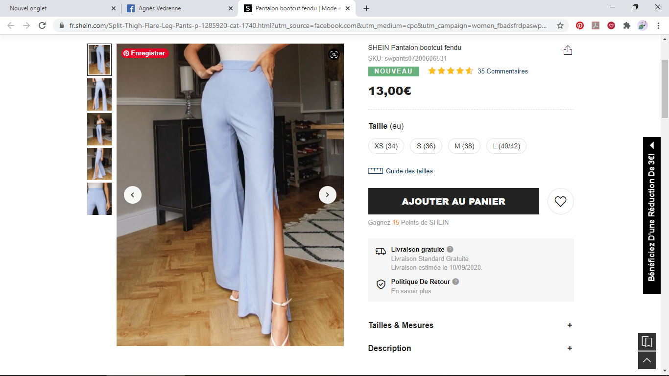
Task: Reload the page
Action: 43,25
